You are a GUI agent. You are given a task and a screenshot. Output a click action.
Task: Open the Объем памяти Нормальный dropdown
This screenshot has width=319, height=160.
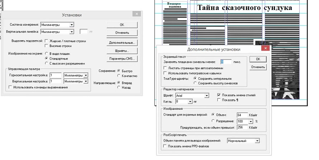coord(257,141)
